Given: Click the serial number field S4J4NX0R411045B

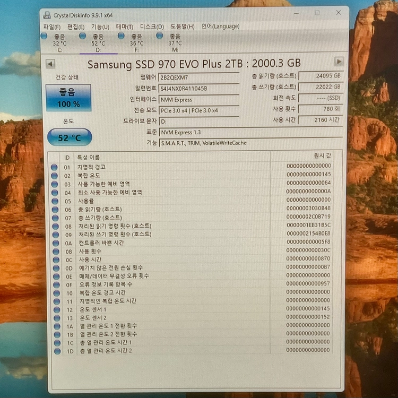Looking at the screenshot, I should pos(198,88).
